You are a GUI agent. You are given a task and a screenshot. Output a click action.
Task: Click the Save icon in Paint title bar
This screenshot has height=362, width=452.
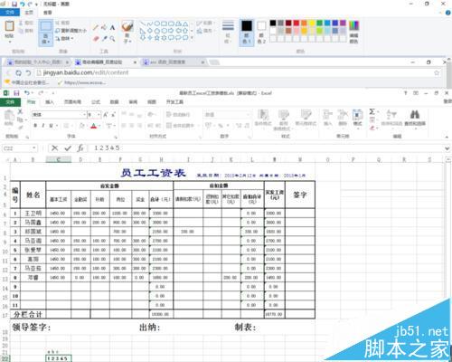click(14, 5)
